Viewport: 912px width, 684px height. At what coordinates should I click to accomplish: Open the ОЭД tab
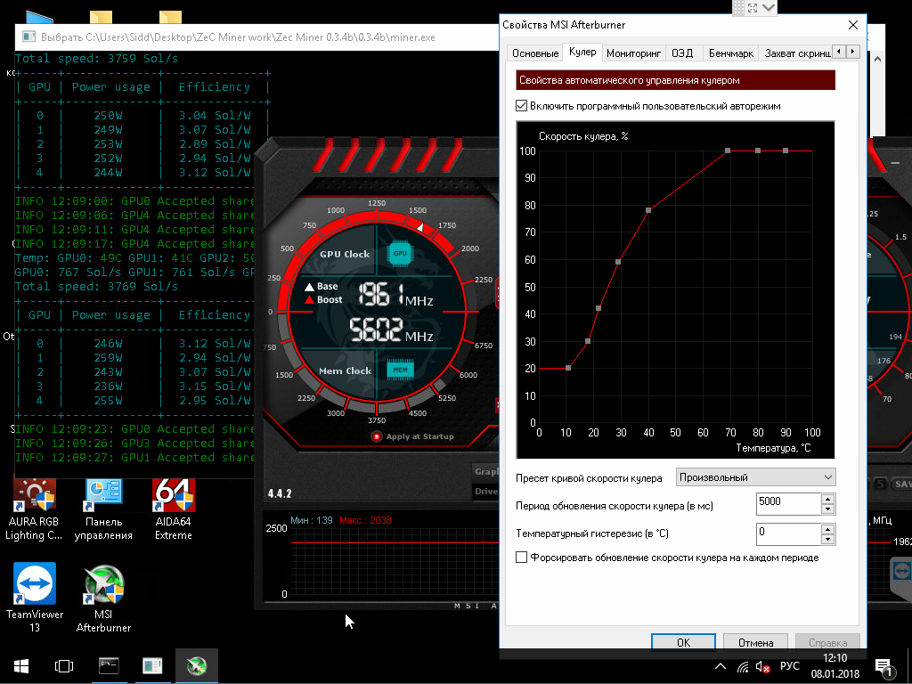[682, 53]
